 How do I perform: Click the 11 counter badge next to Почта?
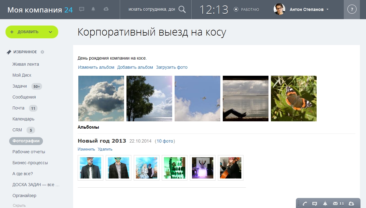(33, 108)
